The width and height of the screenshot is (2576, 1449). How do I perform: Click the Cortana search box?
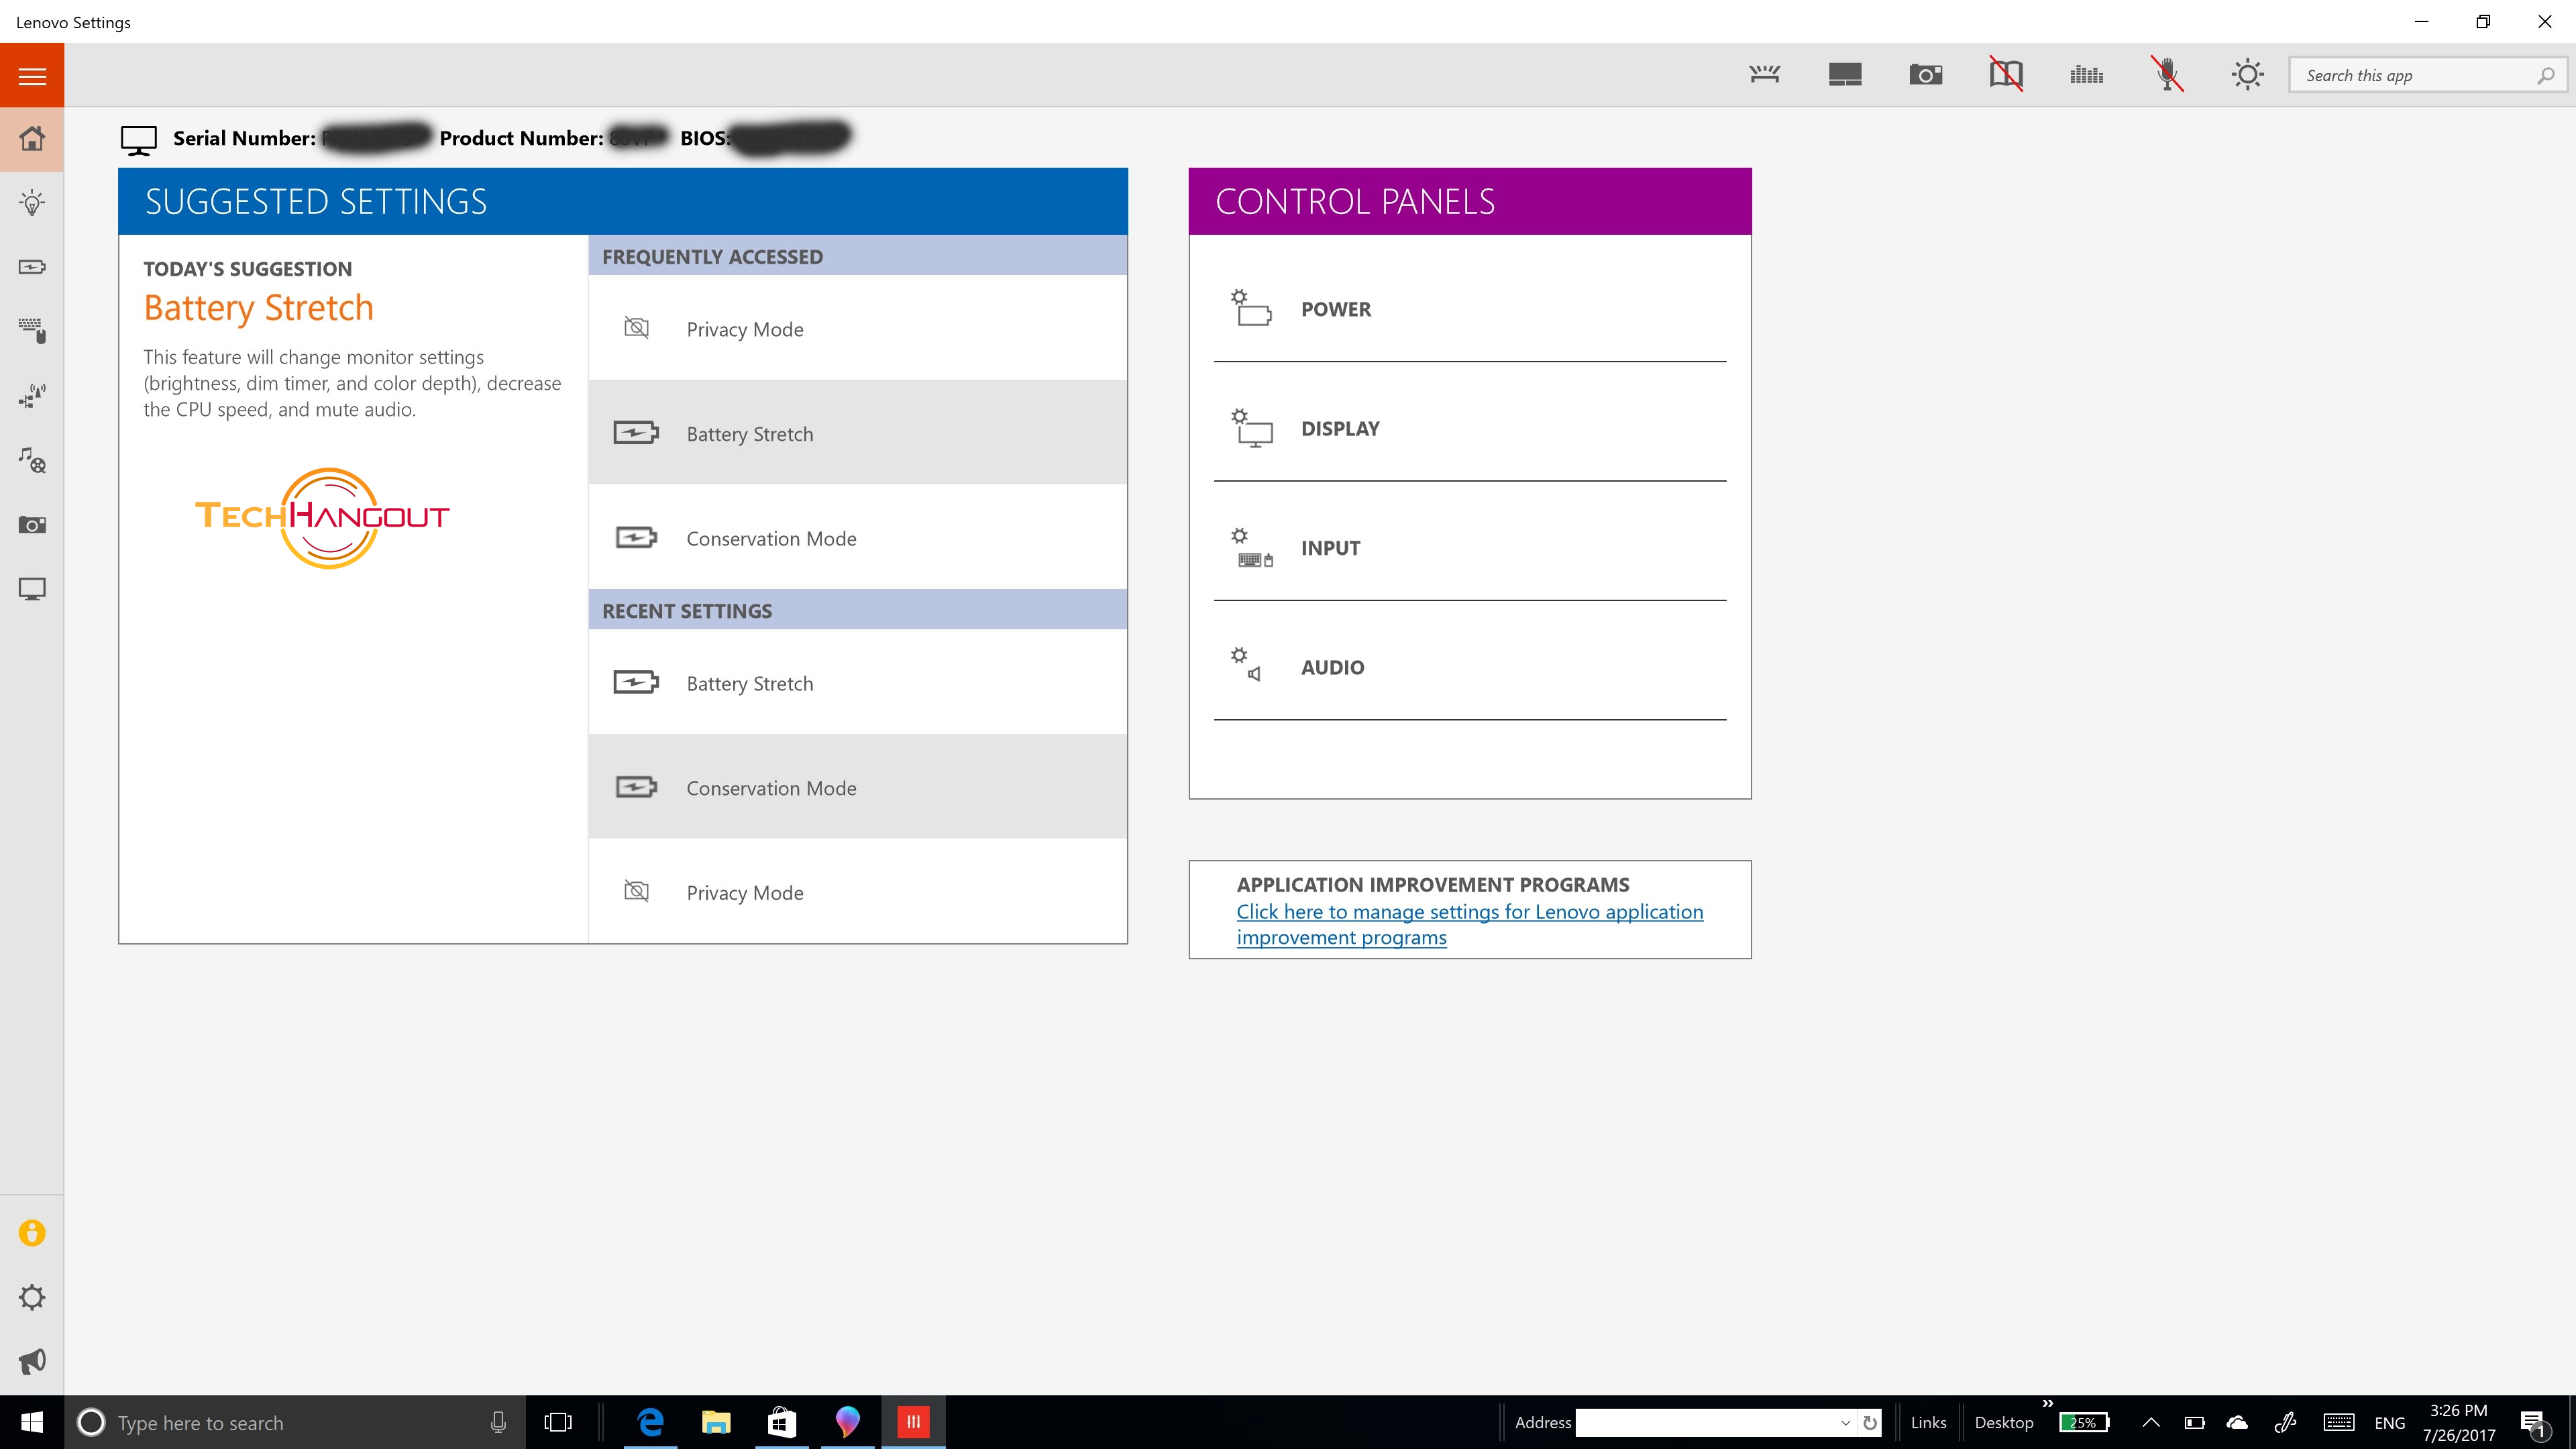[x=295, y=1422]
